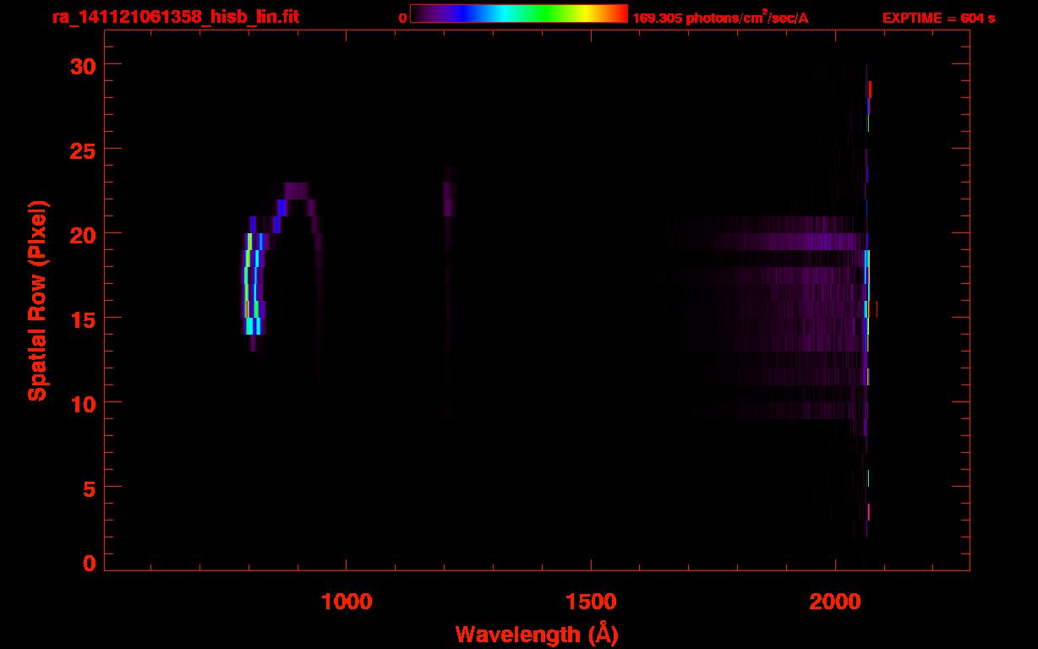Screen dimensions: 1038x649
Task: Click the colorbar minimum value 0
Action: pos(402,18)
